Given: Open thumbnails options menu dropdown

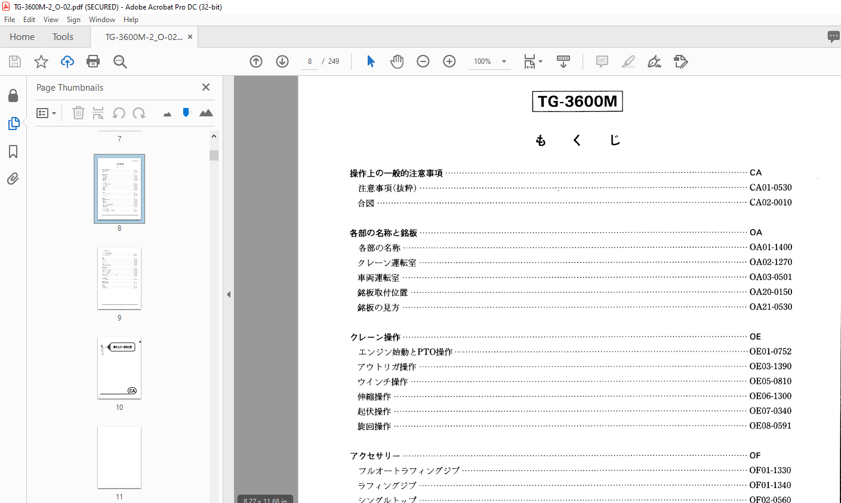Looking at the screenshot, I should point(46,113).
